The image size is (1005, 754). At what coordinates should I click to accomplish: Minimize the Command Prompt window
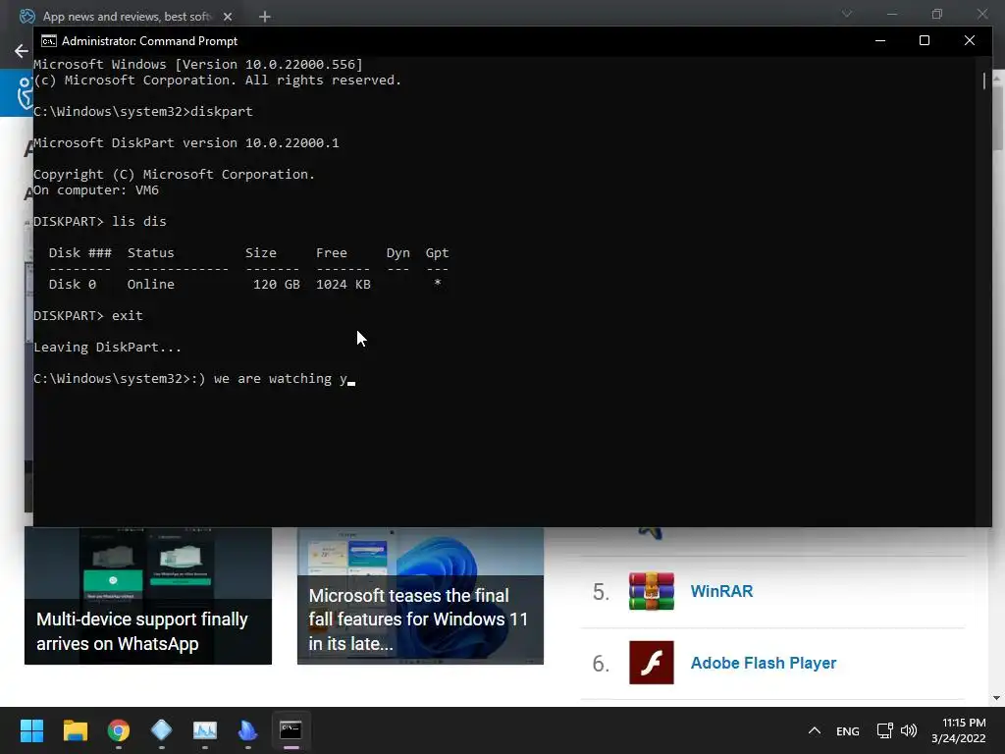coord(880,40)
